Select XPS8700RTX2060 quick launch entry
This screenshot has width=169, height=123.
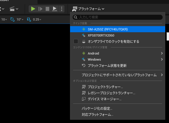pos(101,35)
